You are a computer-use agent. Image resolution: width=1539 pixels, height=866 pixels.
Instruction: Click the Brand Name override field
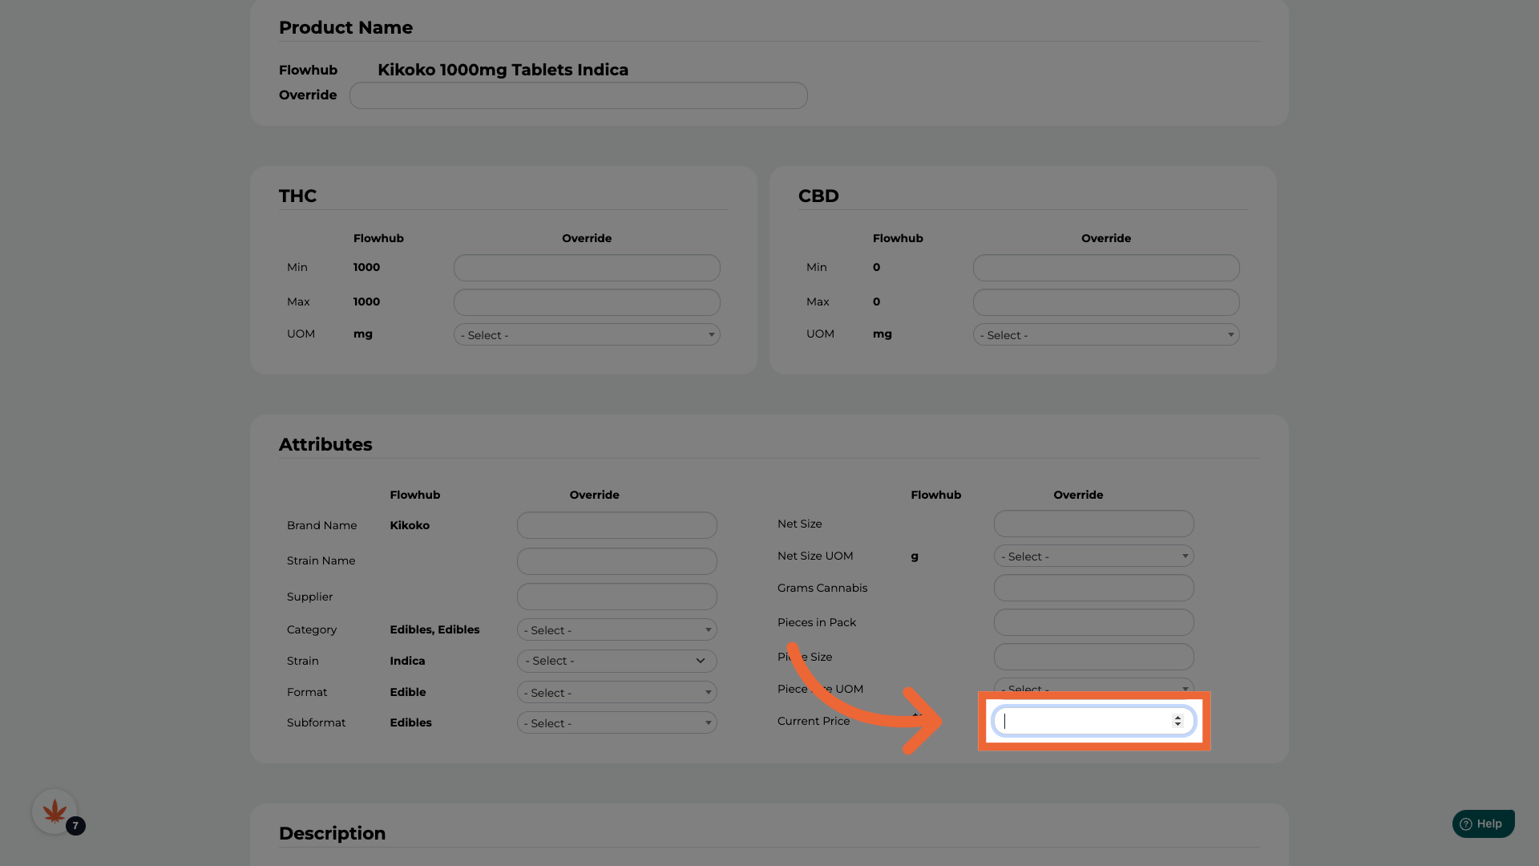(616, 525)
